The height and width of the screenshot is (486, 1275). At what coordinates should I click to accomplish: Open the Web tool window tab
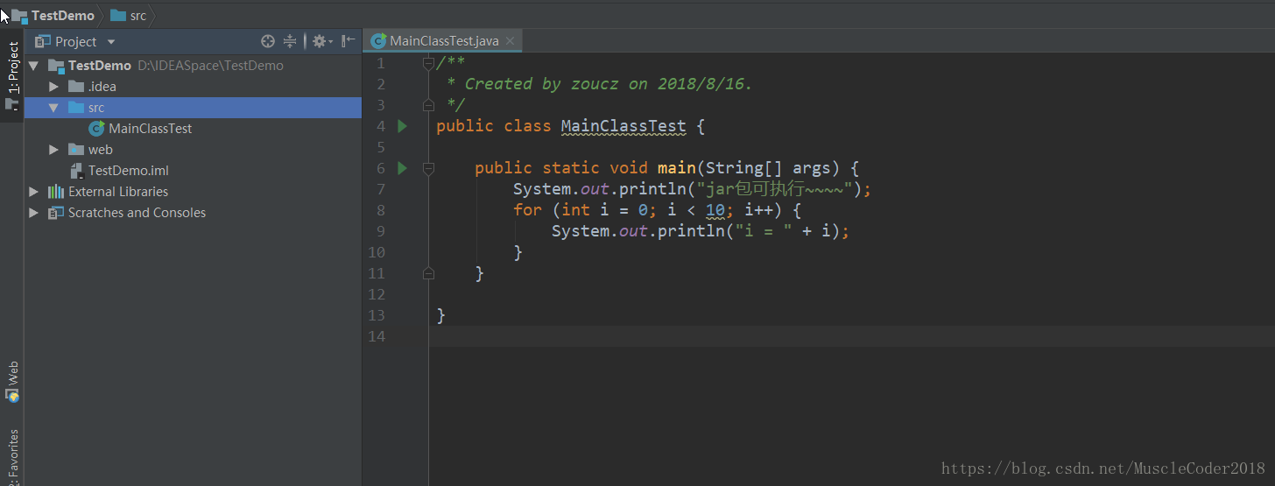[12, 383]
